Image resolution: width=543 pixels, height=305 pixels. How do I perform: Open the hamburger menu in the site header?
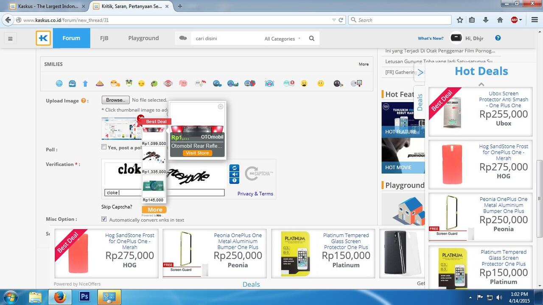coord(10,39)
